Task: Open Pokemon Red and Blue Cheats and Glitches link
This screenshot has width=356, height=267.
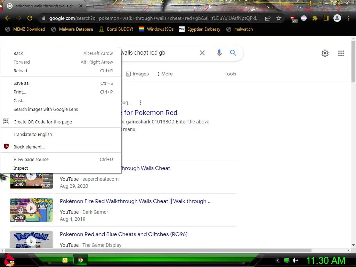Action: tap(123, 234)
